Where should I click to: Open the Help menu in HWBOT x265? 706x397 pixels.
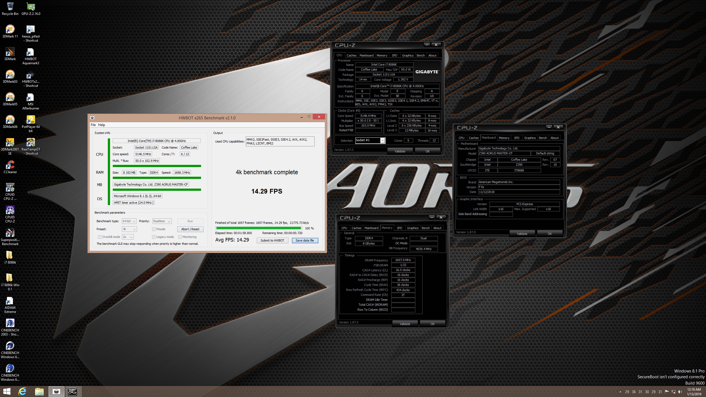coord(101,125)
